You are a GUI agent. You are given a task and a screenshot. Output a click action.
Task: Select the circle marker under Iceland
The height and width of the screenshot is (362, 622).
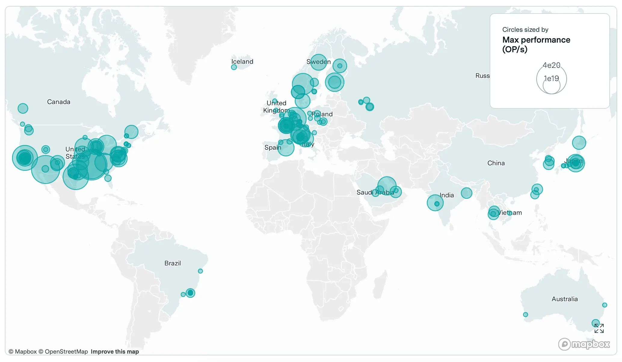tap(234, 67)
